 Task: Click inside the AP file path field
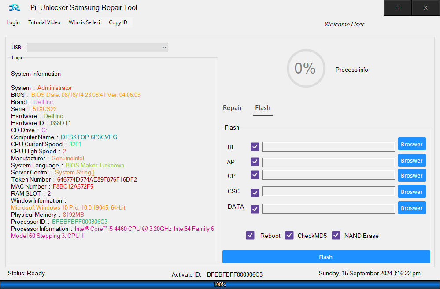[328, 162]
